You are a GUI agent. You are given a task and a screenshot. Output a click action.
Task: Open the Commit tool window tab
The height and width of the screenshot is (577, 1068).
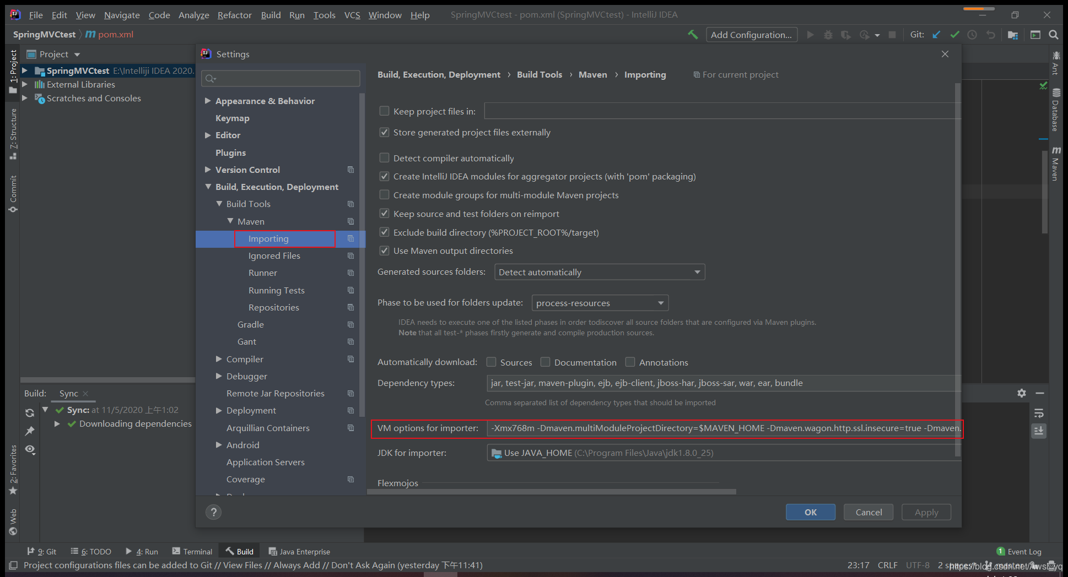click(13, 194)
